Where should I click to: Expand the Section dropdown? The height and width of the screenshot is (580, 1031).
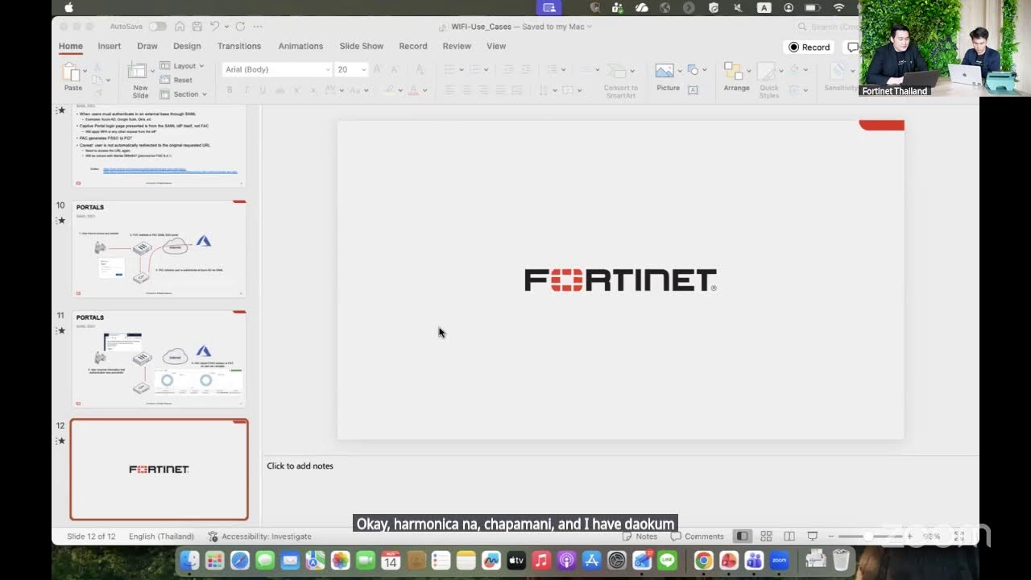coord(184,94)
